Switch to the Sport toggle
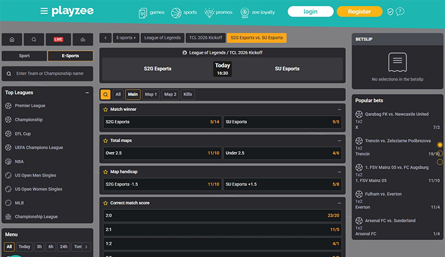This screenshot has width=445, height=257. [x=24, y=56]
